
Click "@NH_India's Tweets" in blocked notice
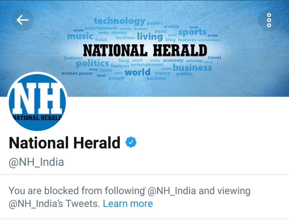[54, 204]
